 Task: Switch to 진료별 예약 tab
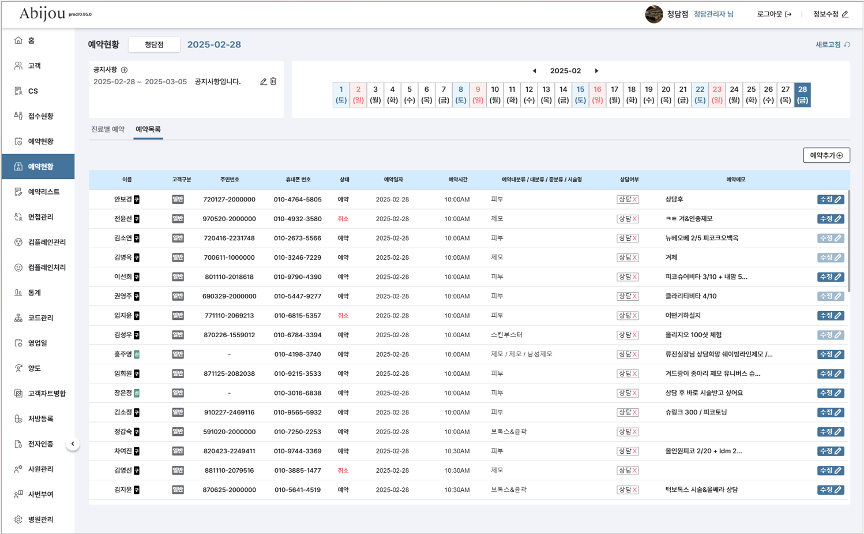pos(108,129)
